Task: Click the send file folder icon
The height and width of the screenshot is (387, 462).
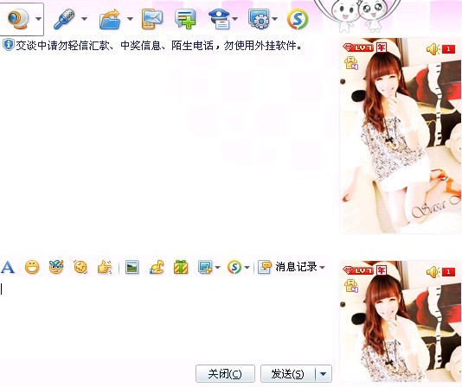Action: (x=110, y=19)
